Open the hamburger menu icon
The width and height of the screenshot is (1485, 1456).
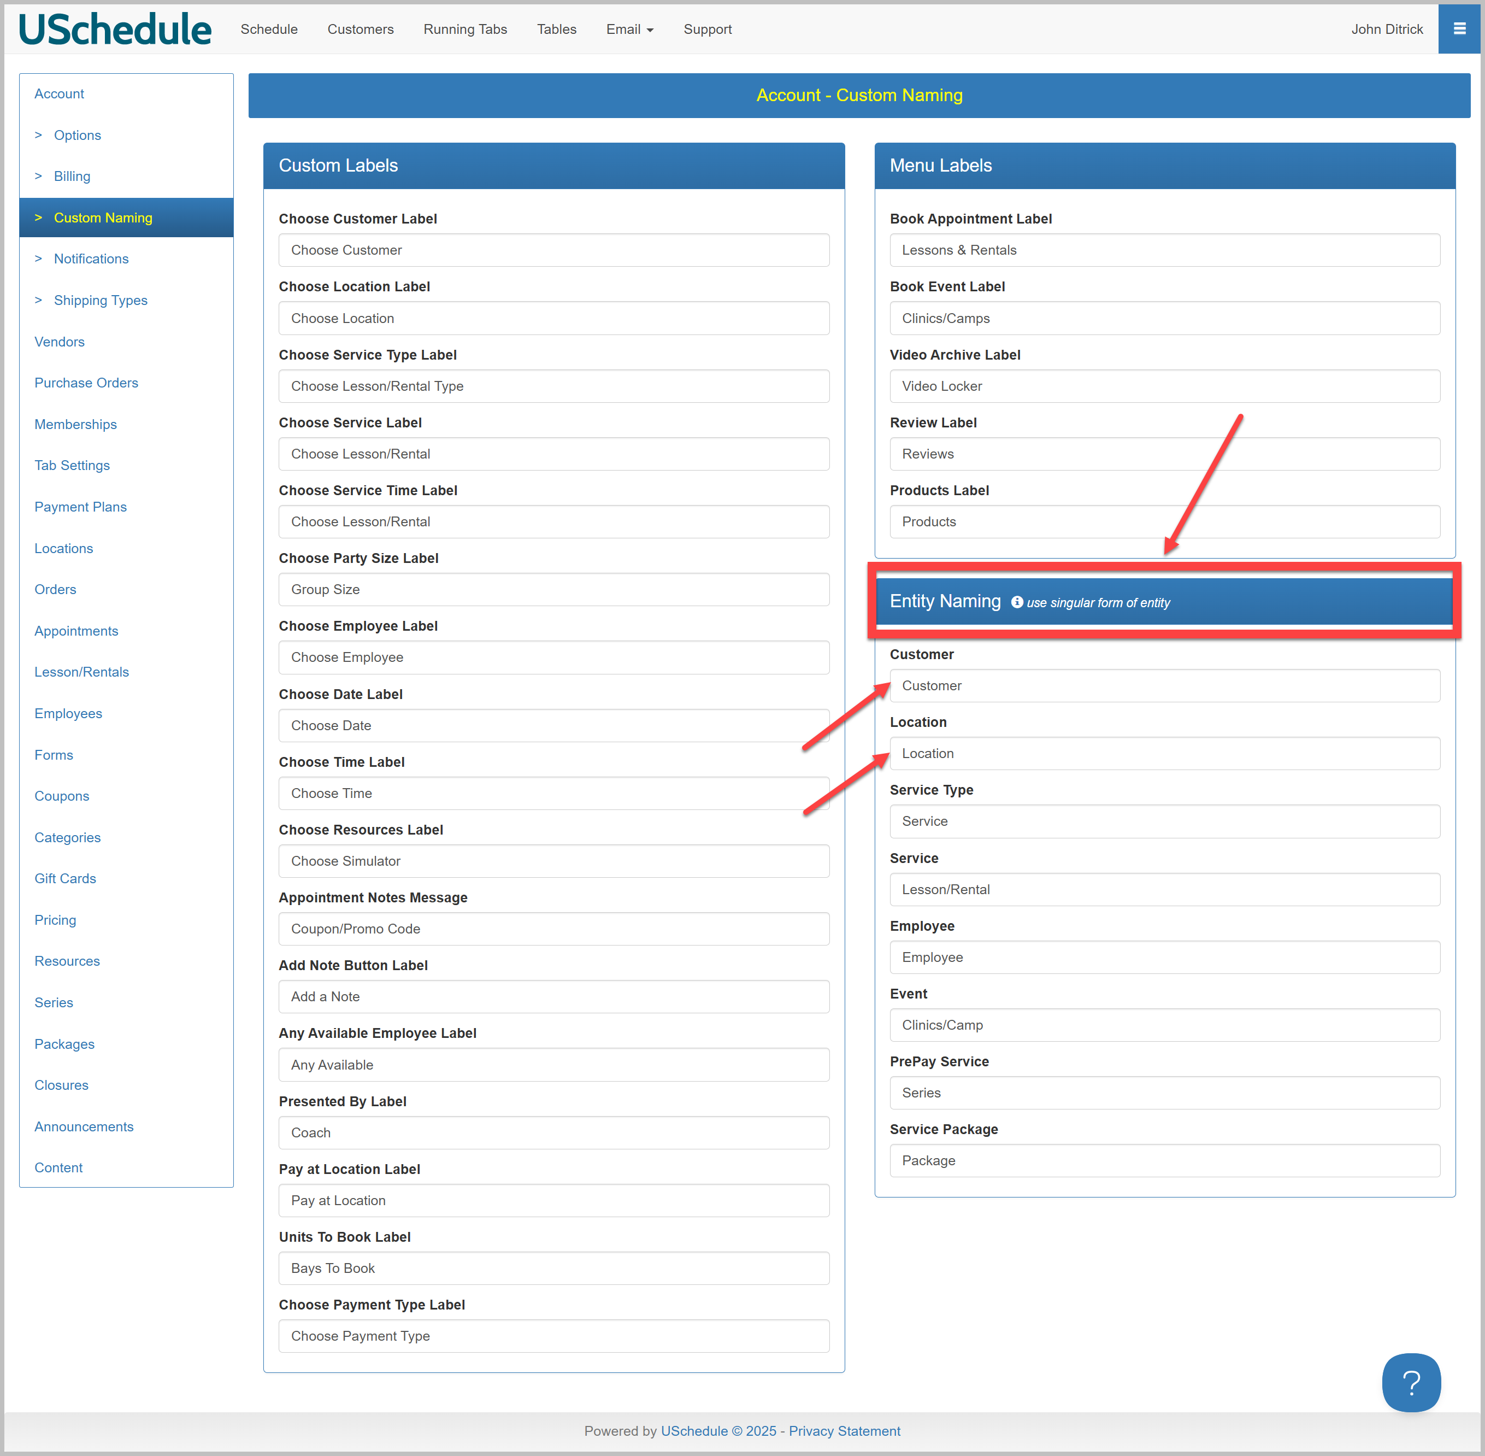pos(1459,29)
